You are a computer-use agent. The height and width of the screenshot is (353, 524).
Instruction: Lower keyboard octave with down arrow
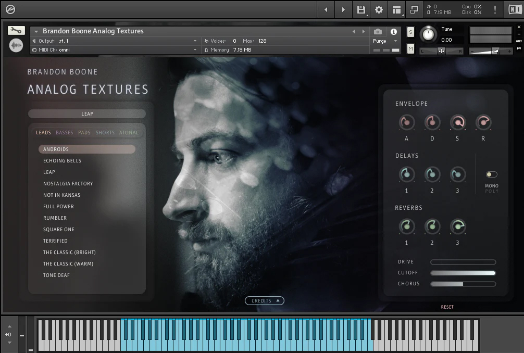pyautogui.click(x=9, y=342)
